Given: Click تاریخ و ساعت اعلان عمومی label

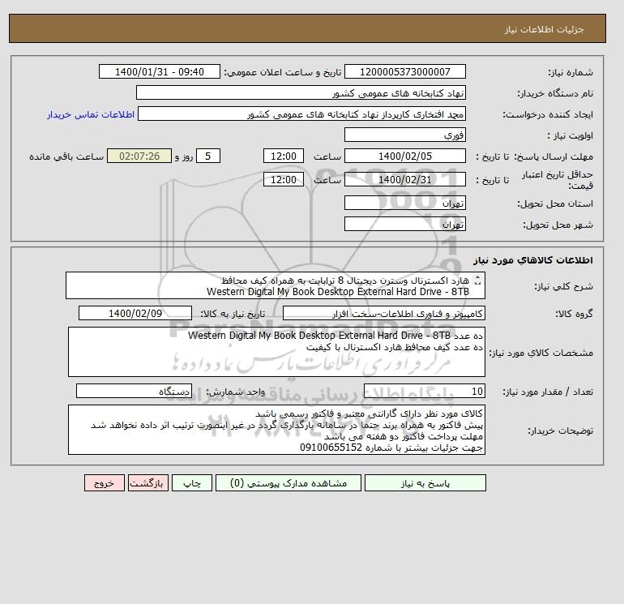Looking at the screenshot, I should point(283,72).
